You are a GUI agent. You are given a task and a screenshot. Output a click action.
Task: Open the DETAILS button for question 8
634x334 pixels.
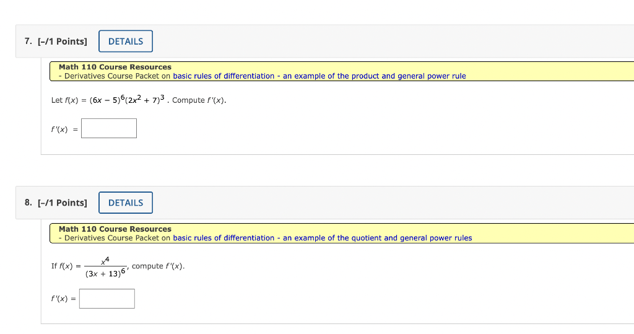[126, 203]
